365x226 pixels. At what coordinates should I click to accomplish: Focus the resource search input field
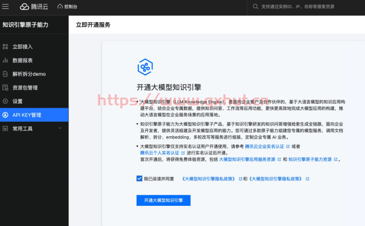tap(305, 7)
